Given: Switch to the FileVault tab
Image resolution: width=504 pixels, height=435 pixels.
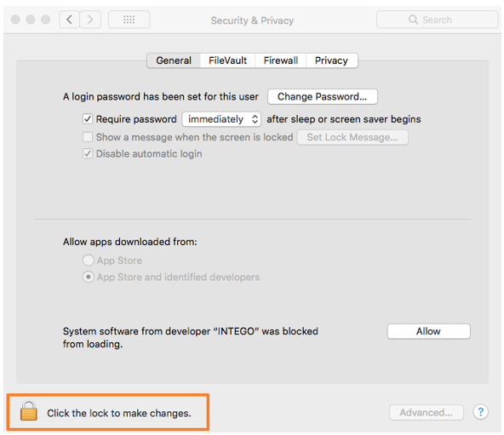Looking at the screenshot, I should point(227,60).
